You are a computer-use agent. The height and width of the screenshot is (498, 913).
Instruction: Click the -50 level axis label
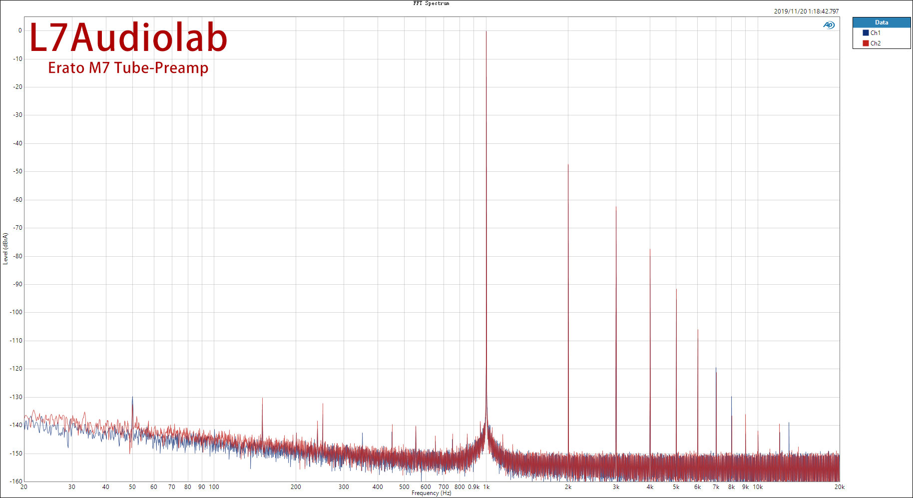pos(18,171)
